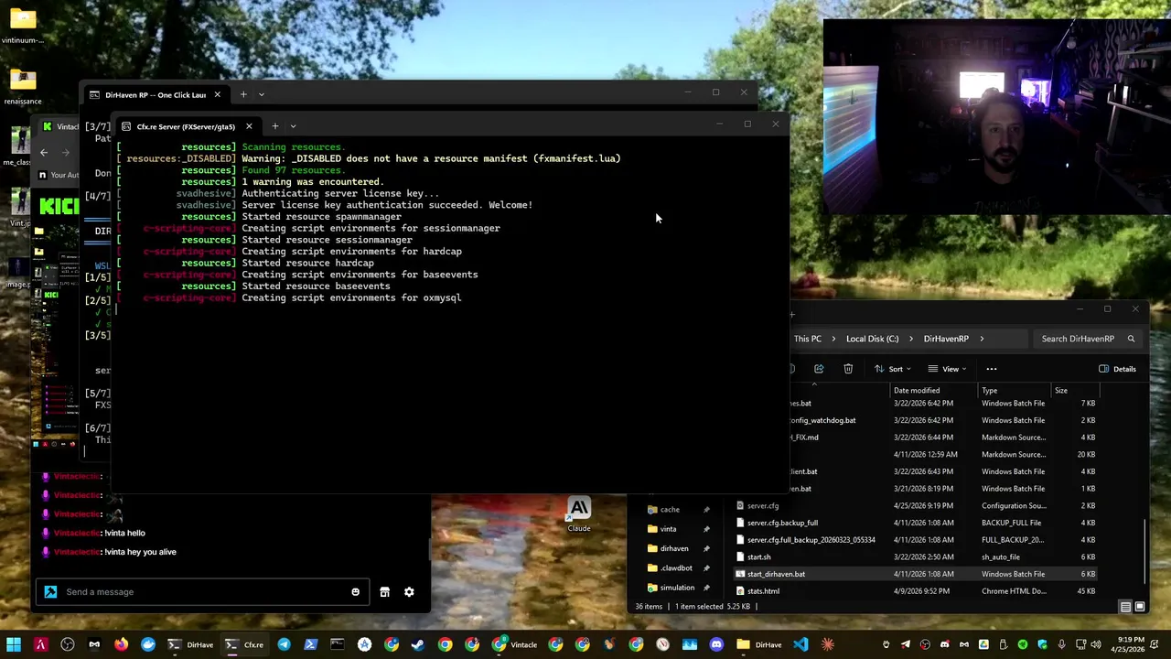Viewport: 1171px width, 659px height.
Task: Open Discord from the taskbar
Action: point(716,645)
